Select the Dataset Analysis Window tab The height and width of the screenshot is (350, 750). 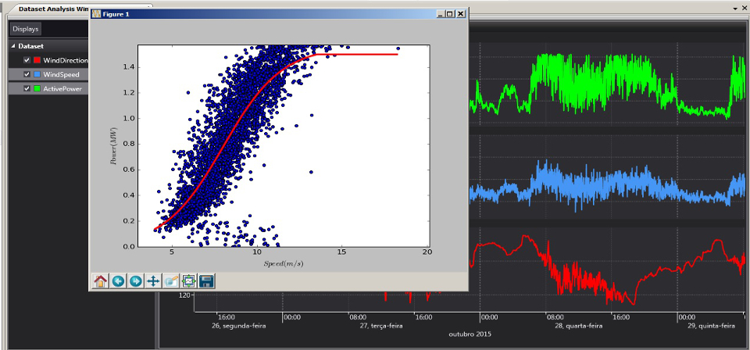click(x=51, y=9)
